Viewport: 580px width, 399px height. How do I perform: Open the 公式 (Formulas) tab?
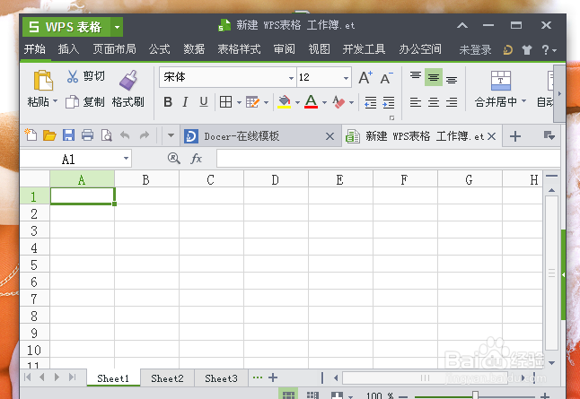[160, 49]
